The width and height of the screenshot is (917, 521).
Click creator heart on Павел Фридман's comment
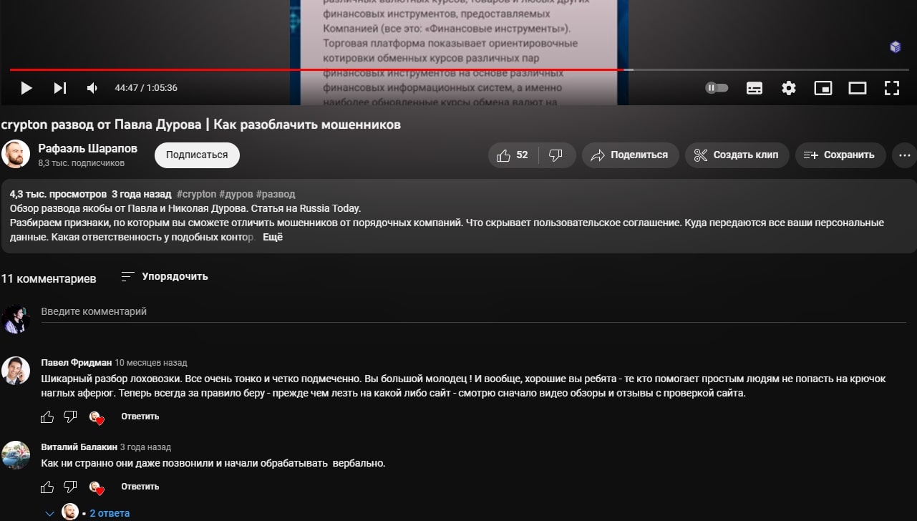click(x=97, y=417)
